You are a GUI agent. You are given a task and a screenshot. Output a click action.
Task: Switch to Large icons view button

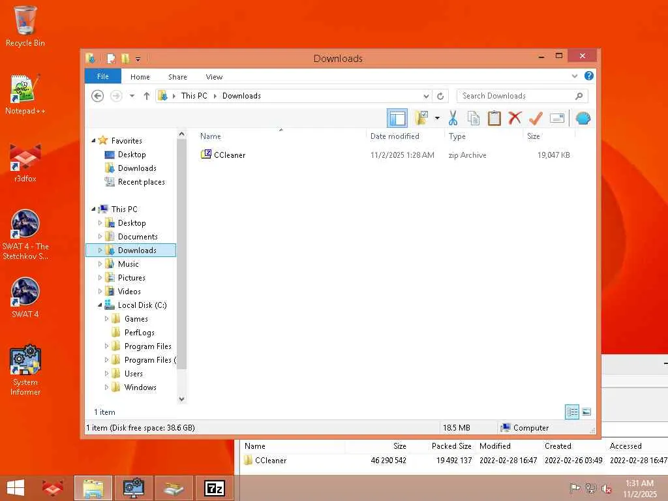pyautogui.click(x=586, y=412)
